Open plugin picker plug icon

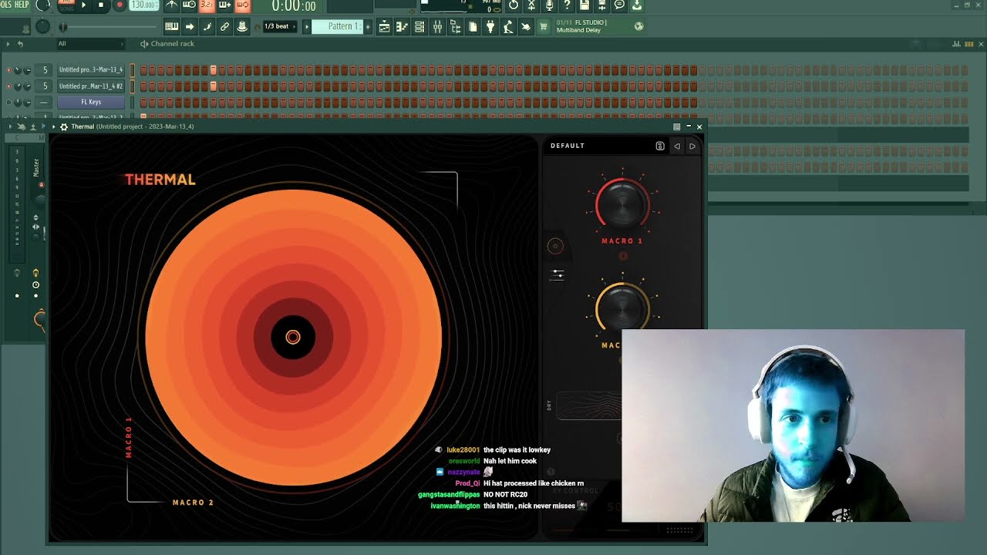coord(490,26)
